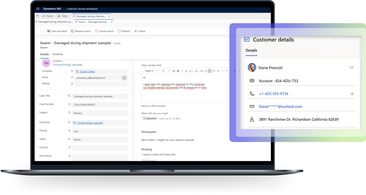Click the Case Title input field
The height and width of the screenshot is (195, 366).
coord(100,96)
